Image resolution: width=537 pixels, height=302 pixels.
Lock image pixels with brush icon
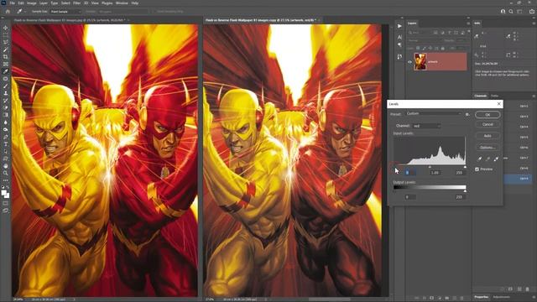424,49
